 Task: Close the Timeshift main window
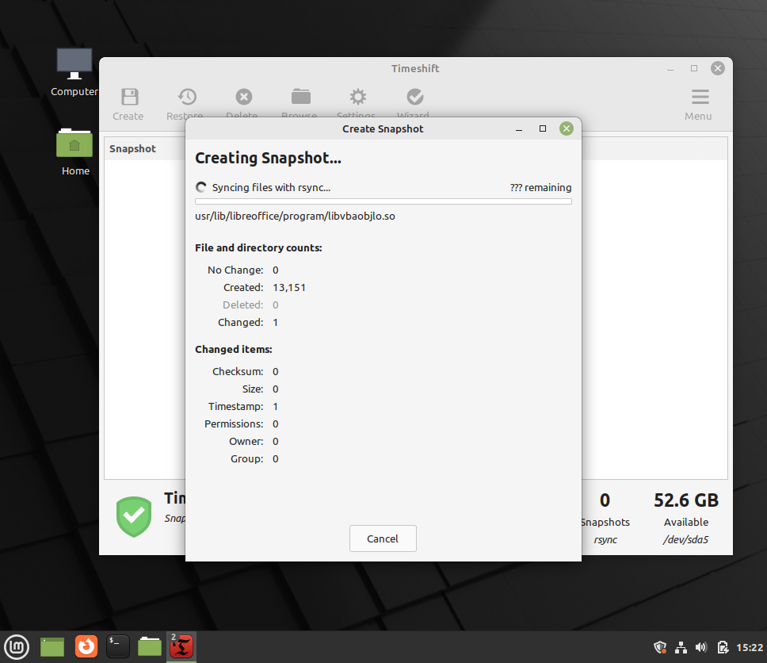pos(718,68)
